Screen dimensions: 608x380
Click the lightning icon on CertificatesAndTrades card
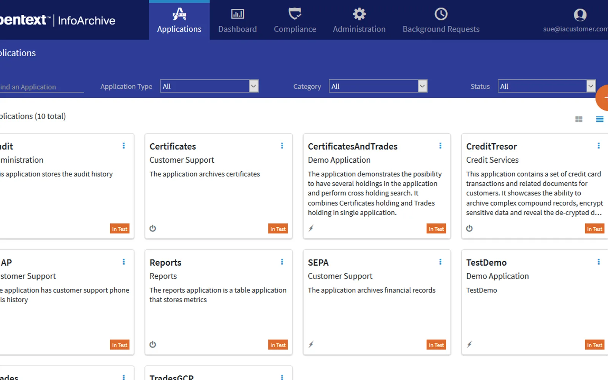(x=311, y=228)
